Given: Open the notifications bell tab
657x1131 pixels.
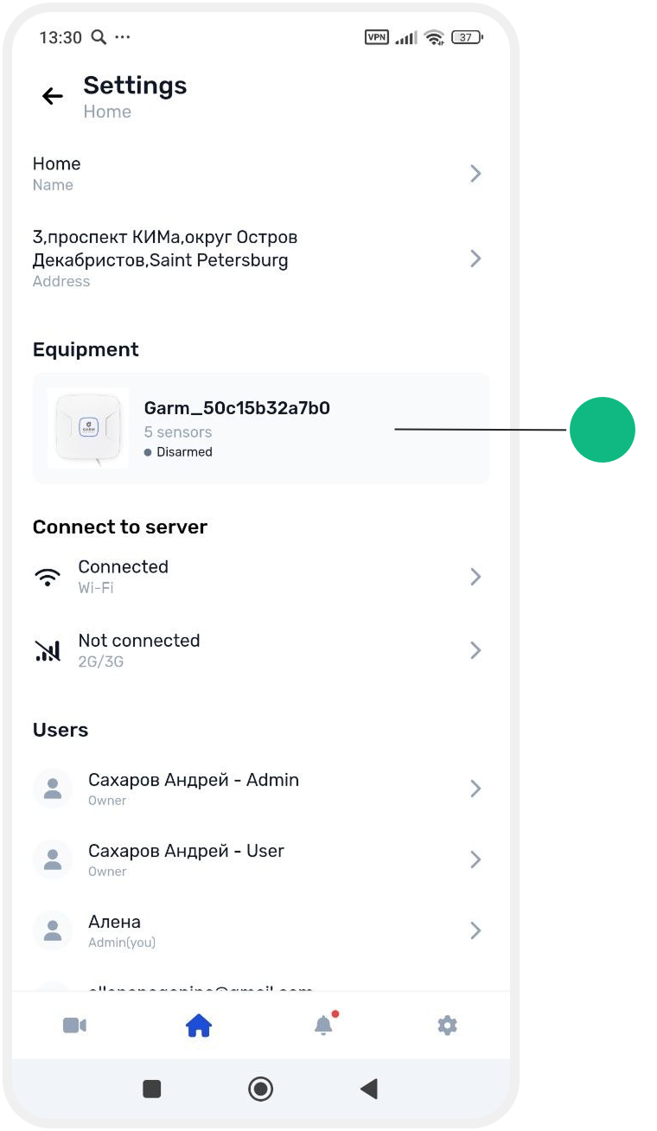Looking at the screenshot, I should (x=323, y=1026).
